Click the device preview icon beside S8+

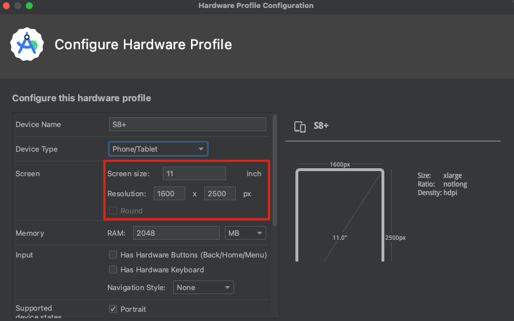(300, 126)
